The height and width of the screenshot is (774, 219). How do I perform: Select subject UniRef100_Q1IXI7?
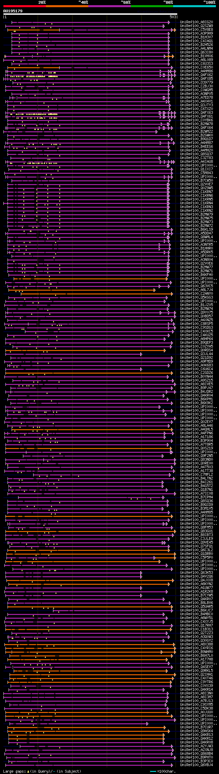click(x=196, y=169)
